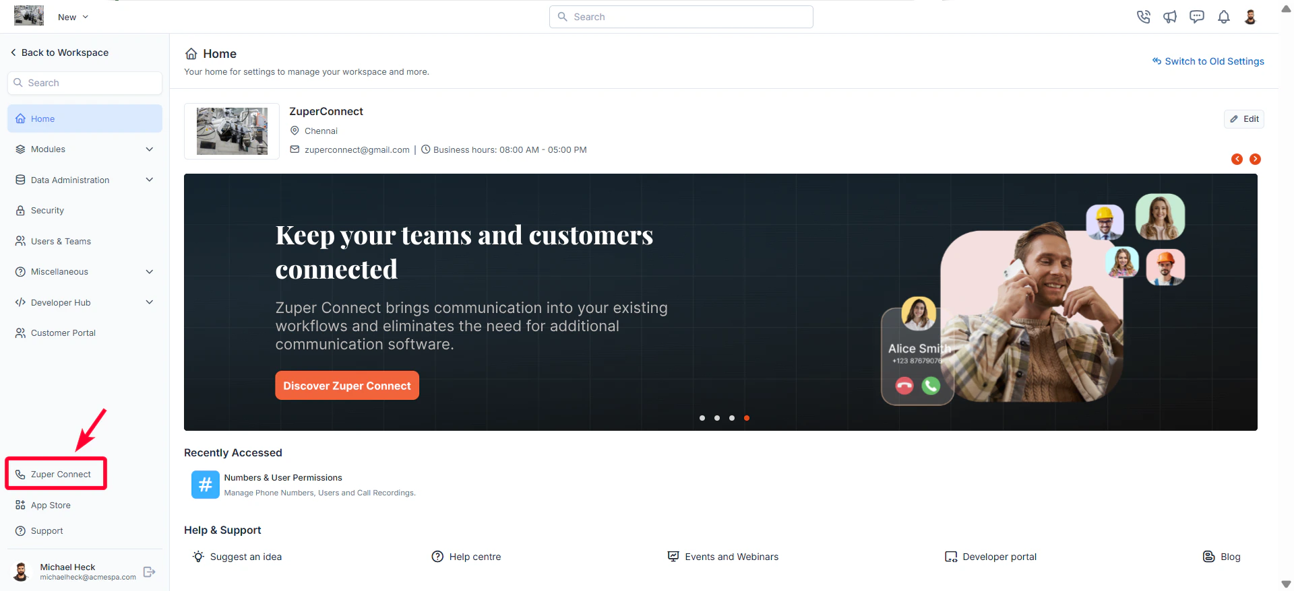
Task: Open the chat messages icon
Action: [1197, 17]
